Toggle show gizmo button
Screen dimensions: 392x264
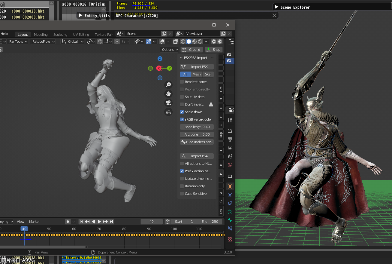coord(149,41)
